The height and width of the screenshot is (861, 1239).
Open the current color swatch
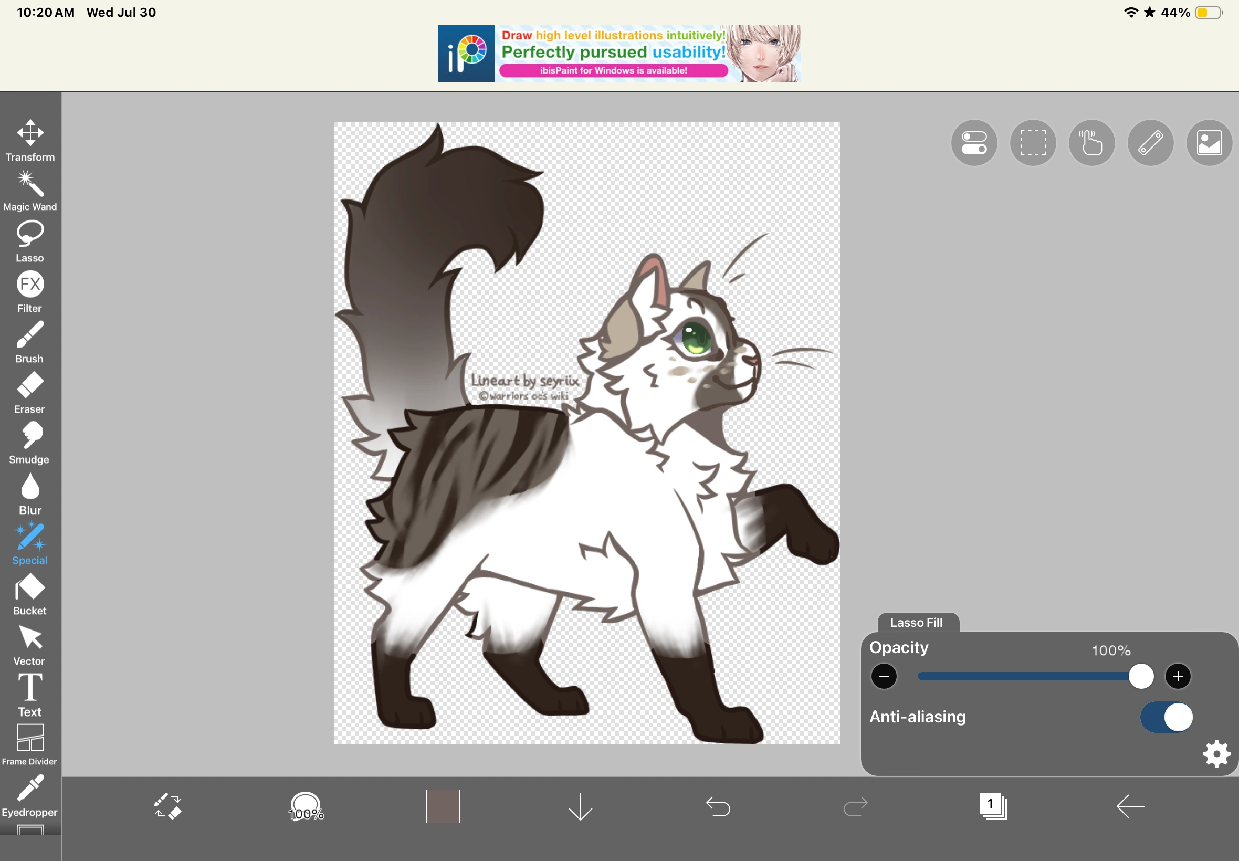[x=443, y=806]
